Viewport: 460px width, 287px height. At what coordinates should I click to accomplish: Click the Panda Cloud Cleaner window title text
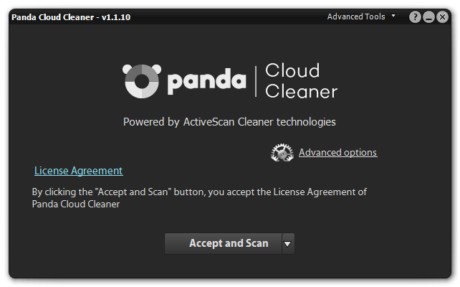coord(53,17)
